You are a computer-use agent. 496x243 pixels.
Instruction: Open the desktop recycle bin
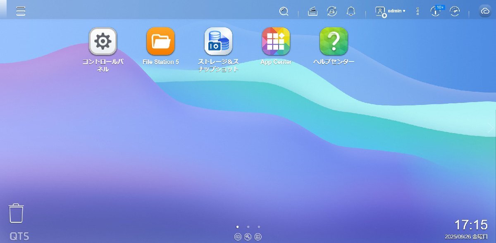pos(16,213)
